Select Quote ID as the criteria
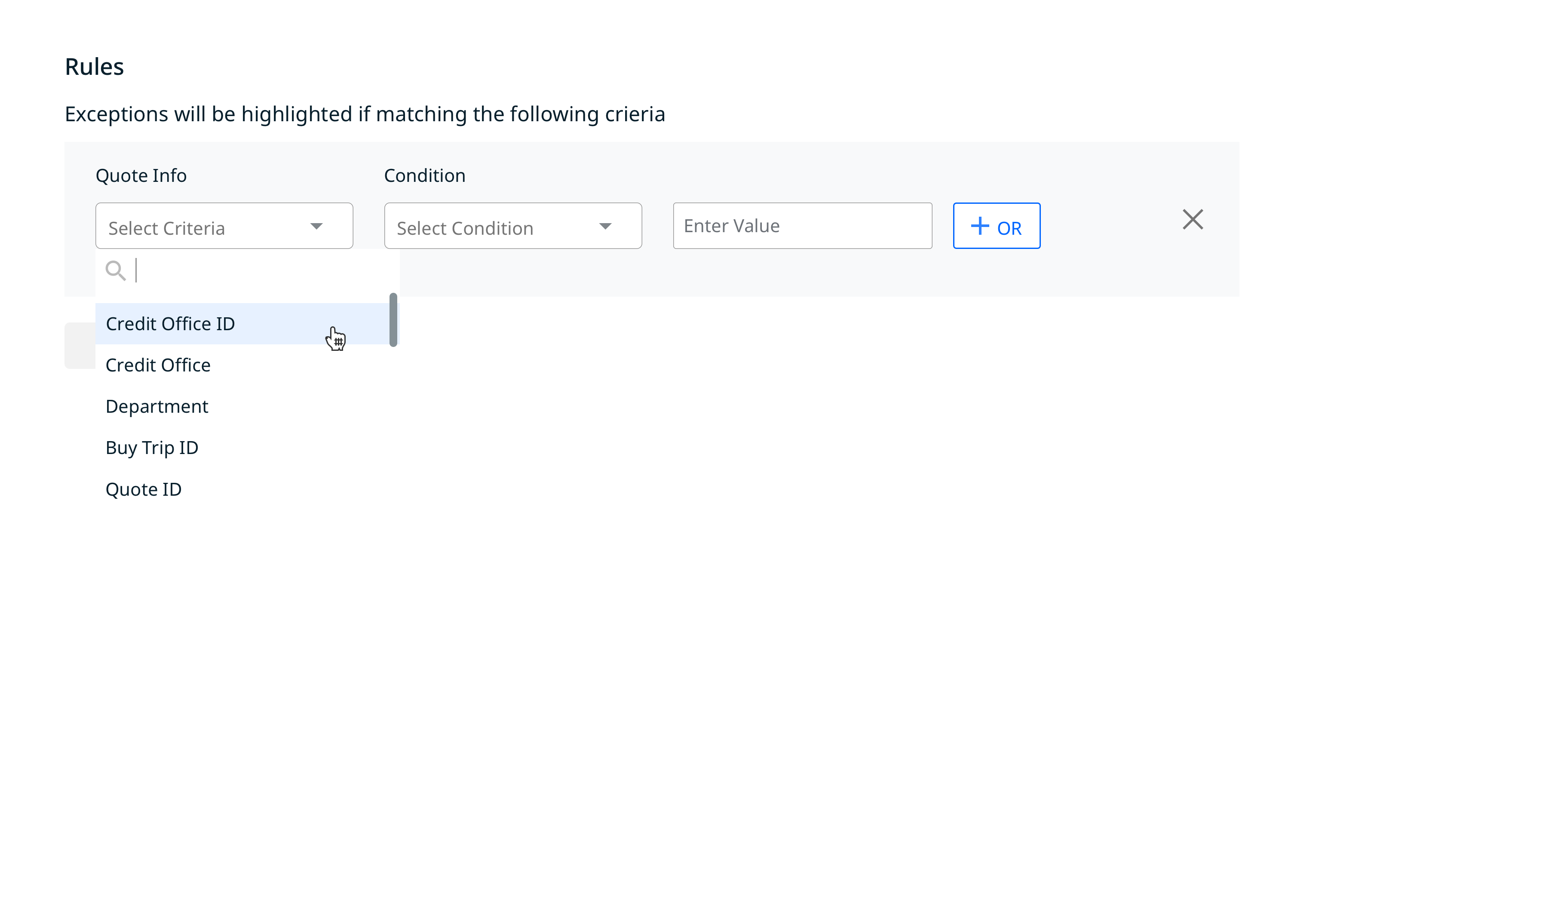1549x899 pixels. (x=144, y=489)
